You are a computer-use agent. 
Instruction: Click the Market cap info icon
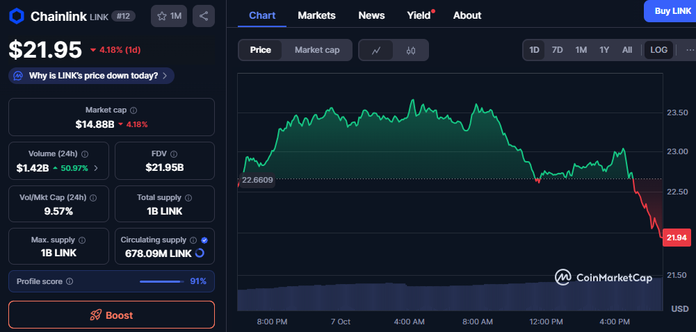(133, 110)
